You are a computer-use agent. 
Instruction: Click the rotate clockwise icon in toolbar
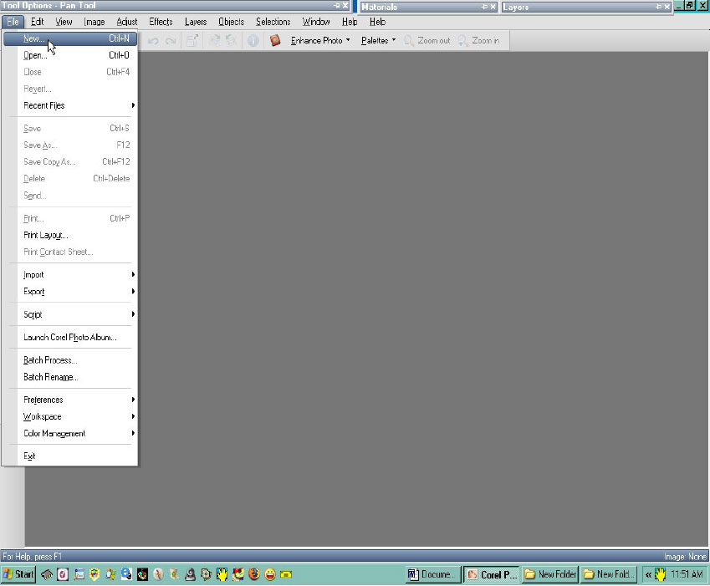215,41
